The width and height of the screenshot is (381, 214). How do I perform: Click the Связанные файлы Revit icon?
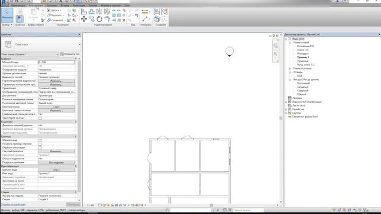coord(290,117)
